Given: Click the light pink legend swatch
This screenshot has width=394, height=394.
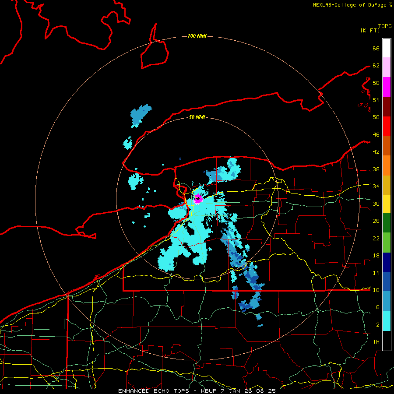Looking at the screenshot, I should click(x=387, y=67).
